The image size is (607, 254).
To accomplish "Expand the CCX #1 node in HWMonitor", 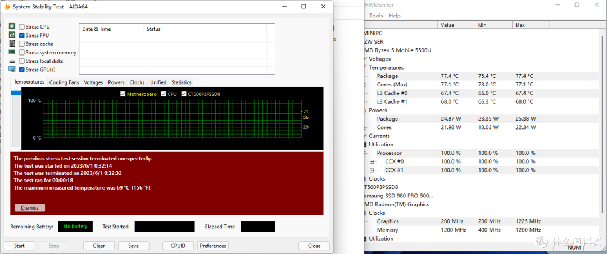I will (372, 170).
